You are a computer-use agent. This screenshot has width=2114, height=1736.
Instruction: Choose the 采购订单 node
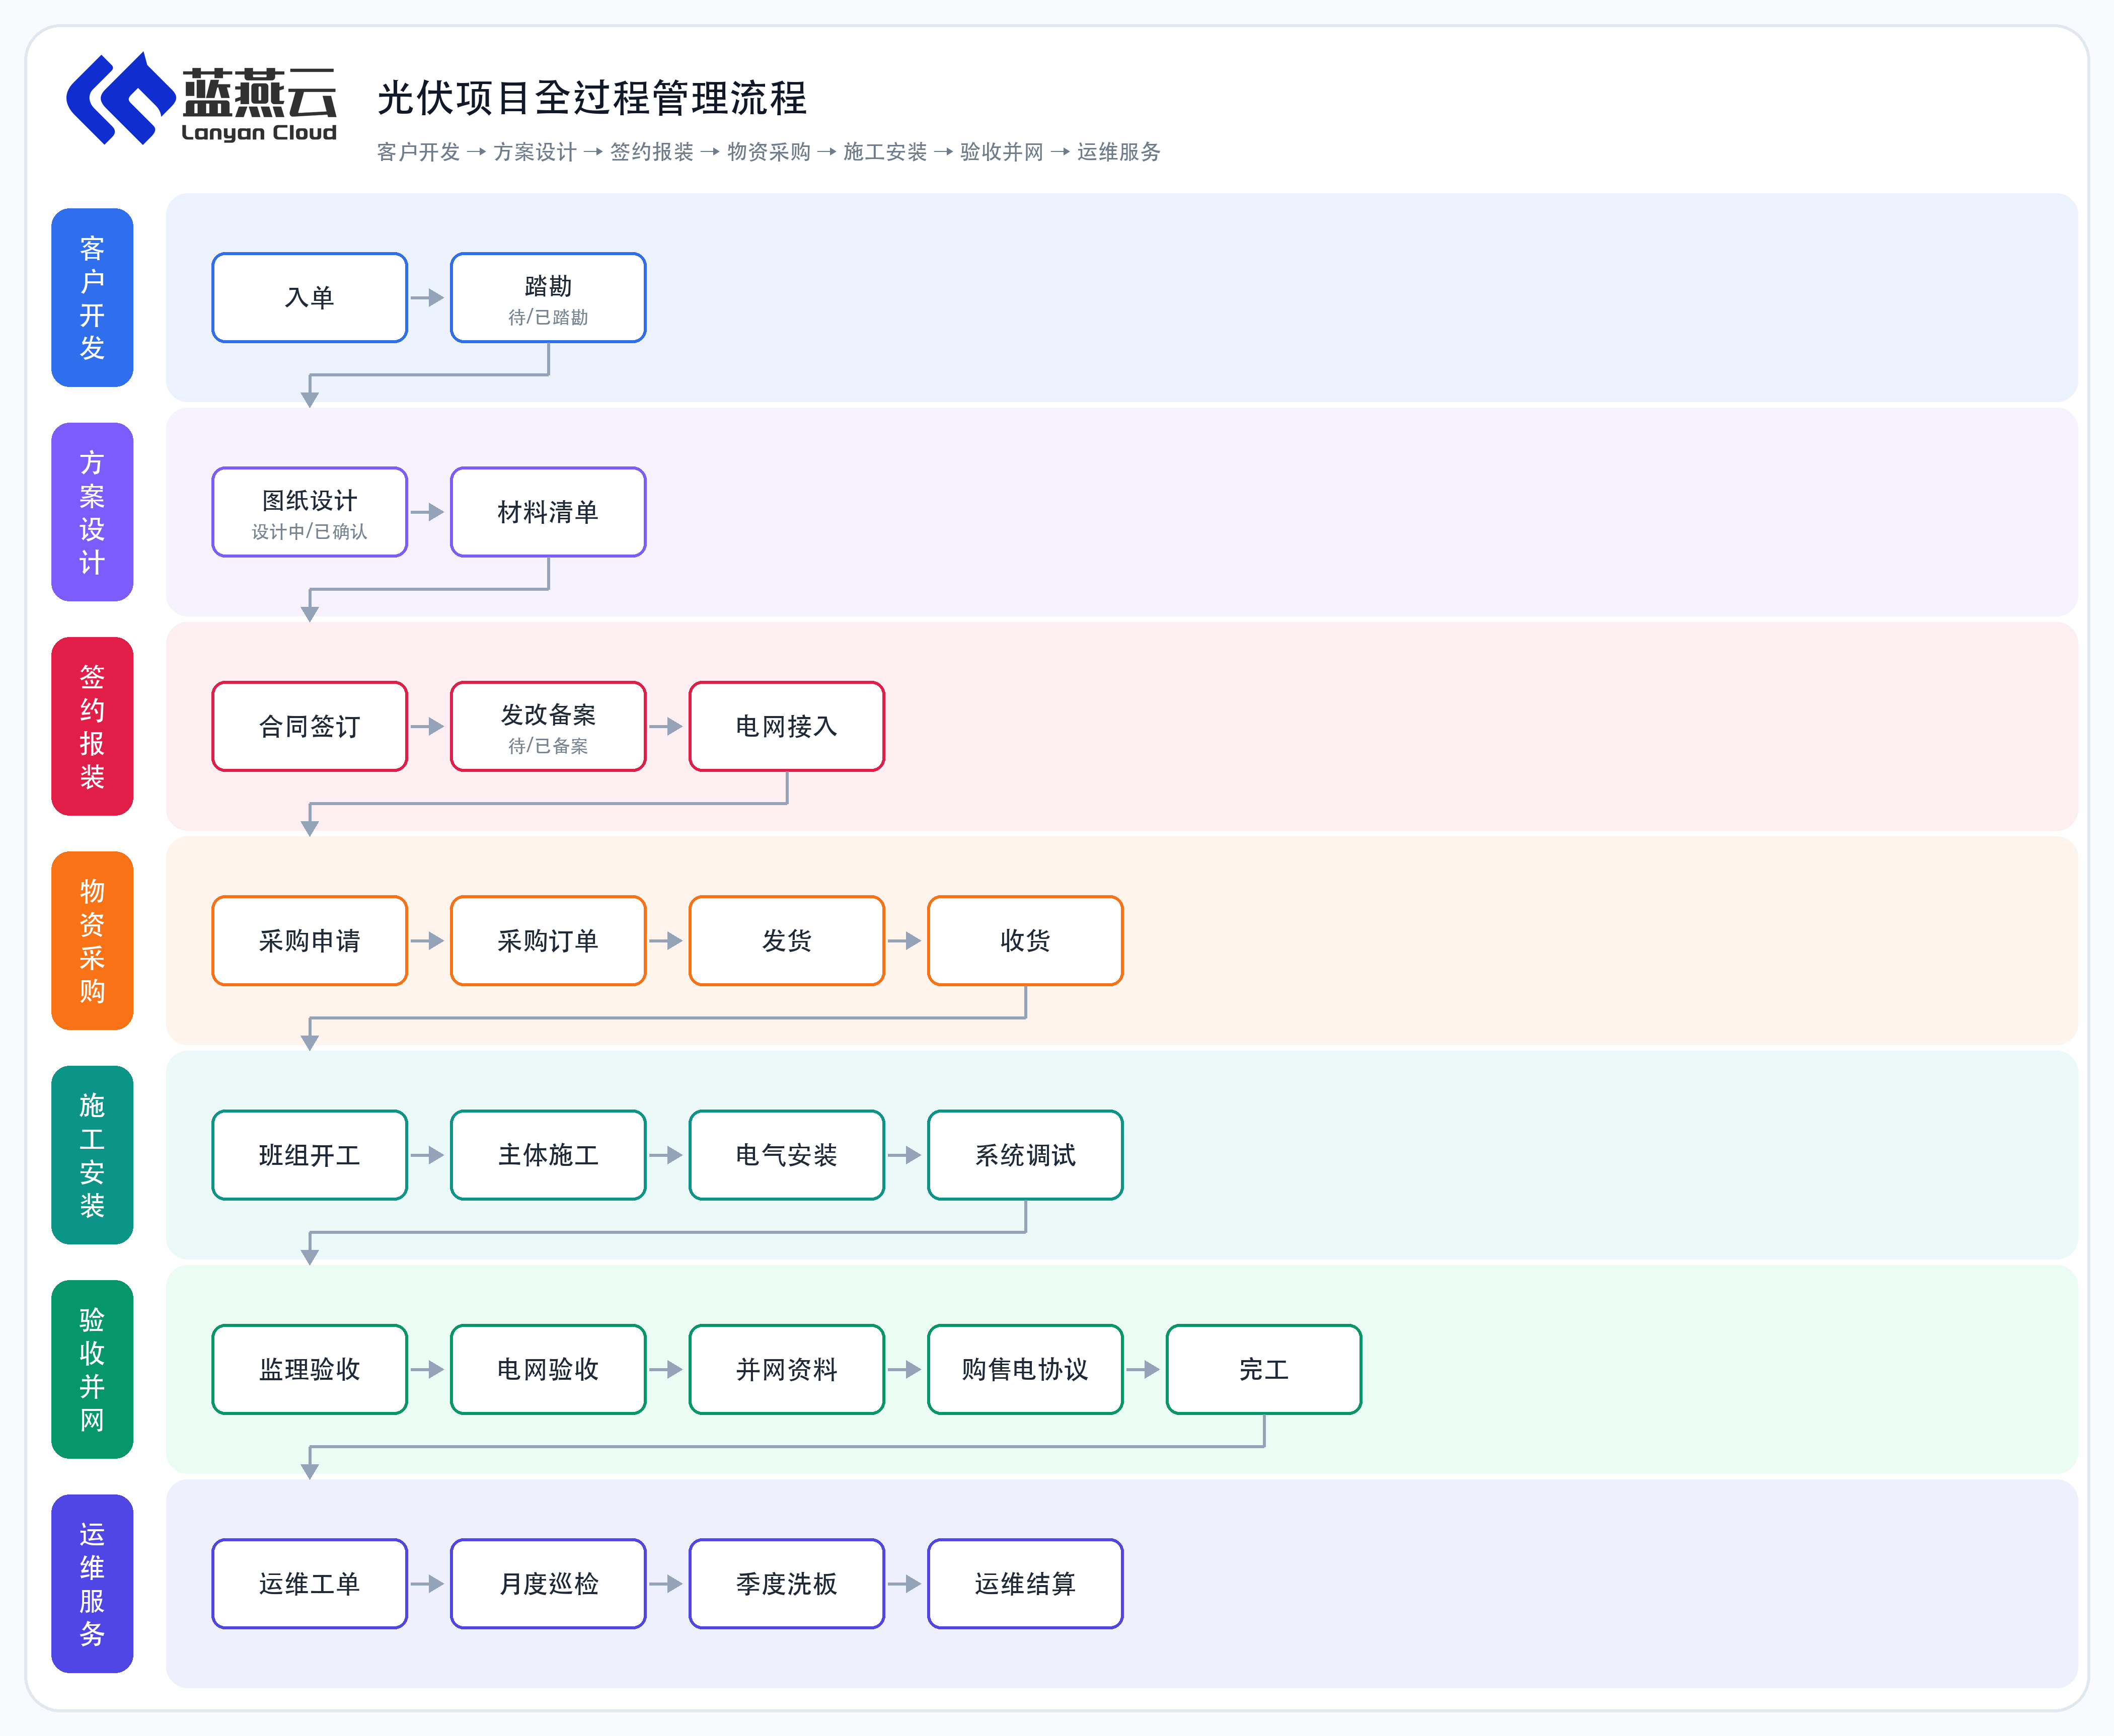click(548, 940)
